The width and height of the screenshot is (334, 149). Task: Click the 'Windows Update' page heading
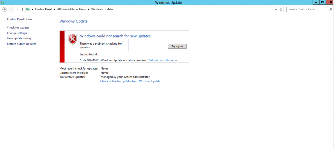(73, 21)
